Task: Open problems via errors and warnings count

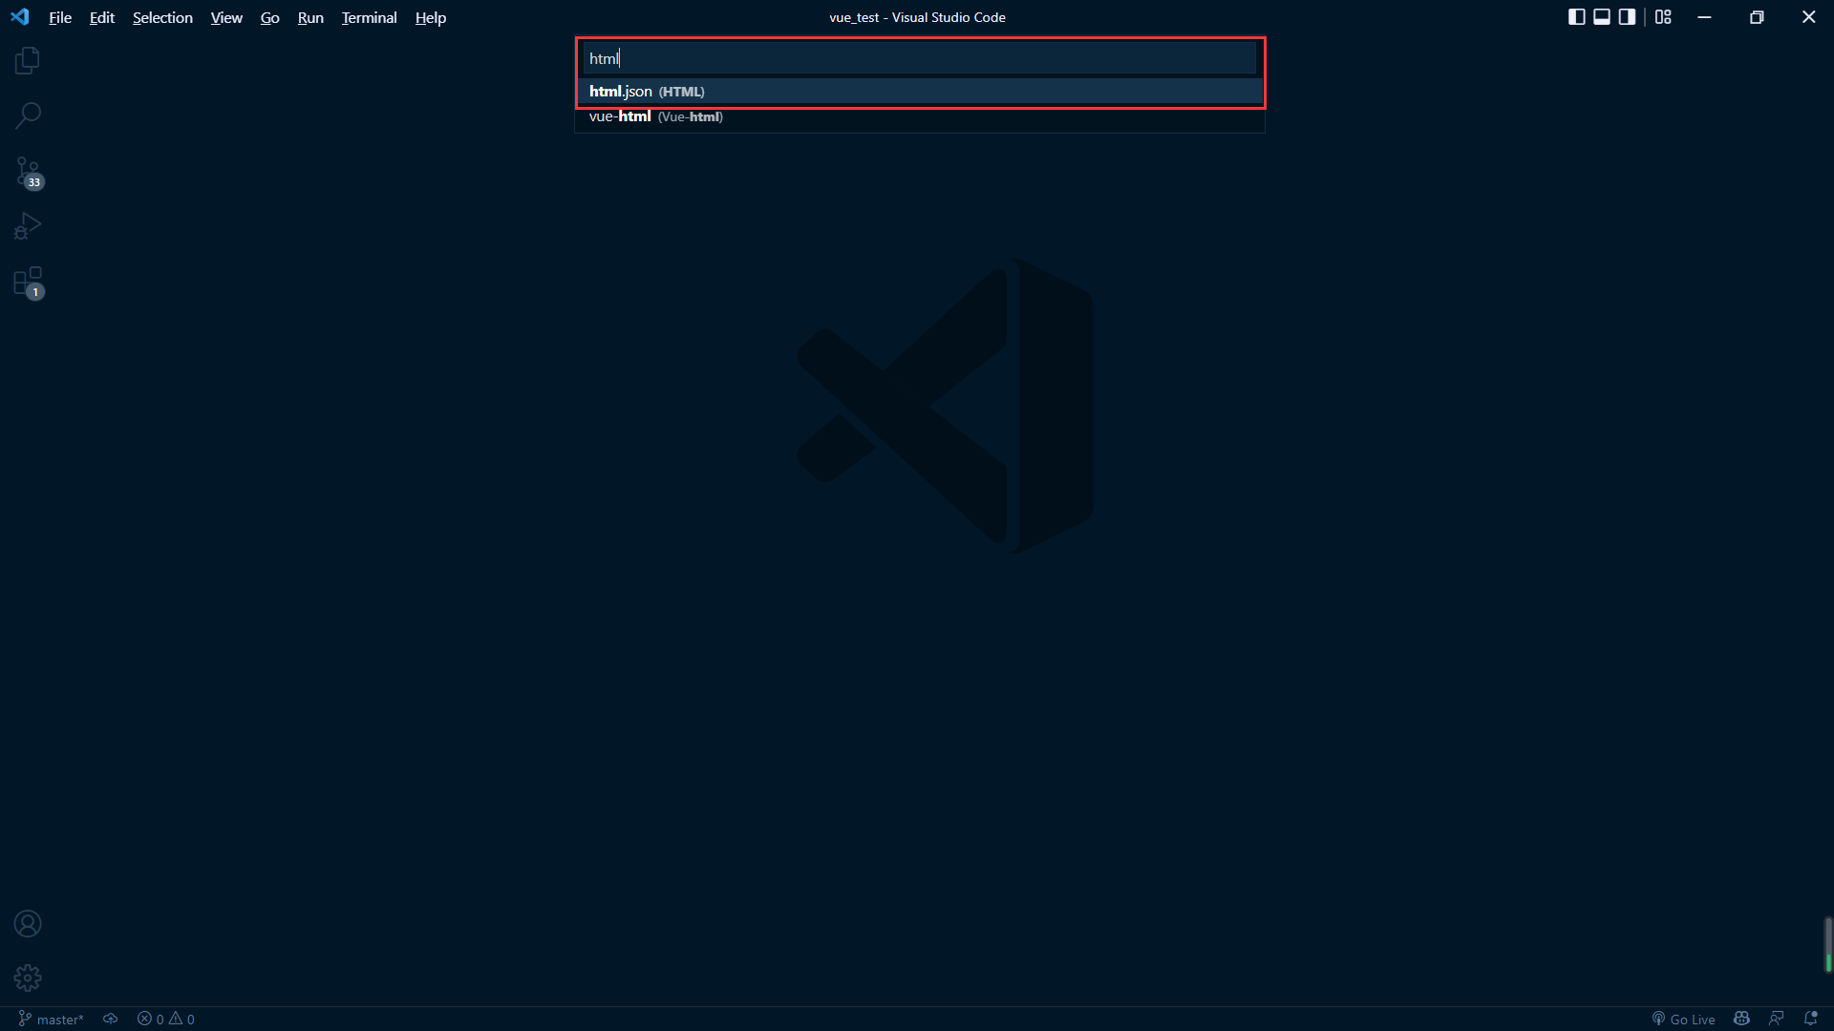Action: tap(166, 1019)
